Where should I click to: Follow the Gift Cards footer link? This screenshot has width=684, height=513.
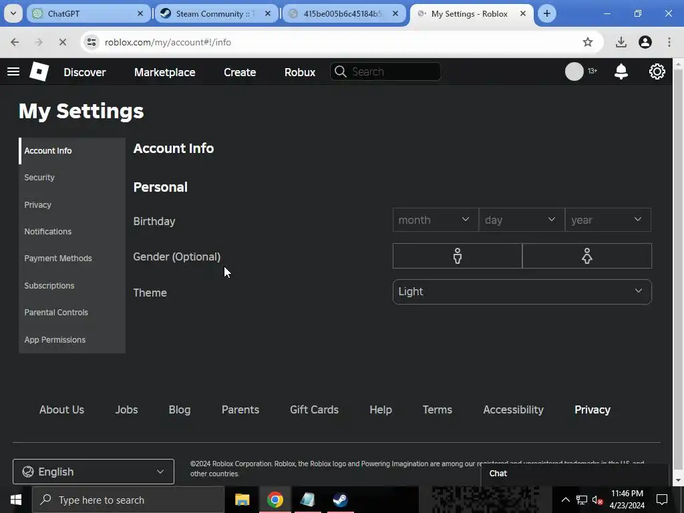pyautogui.click(x=314, y=409)
